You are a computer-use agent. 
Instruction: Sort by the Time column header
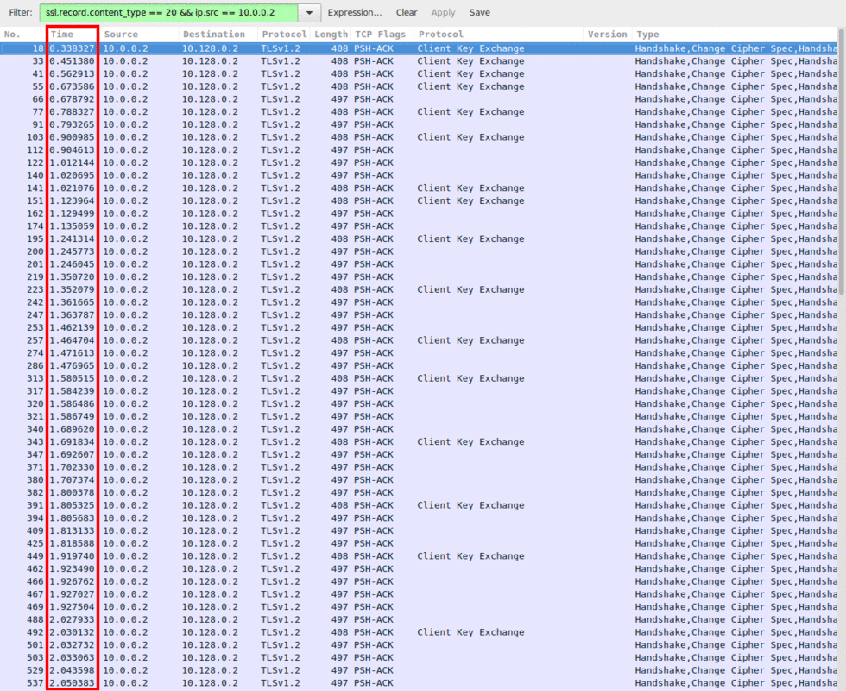[73, 34]
